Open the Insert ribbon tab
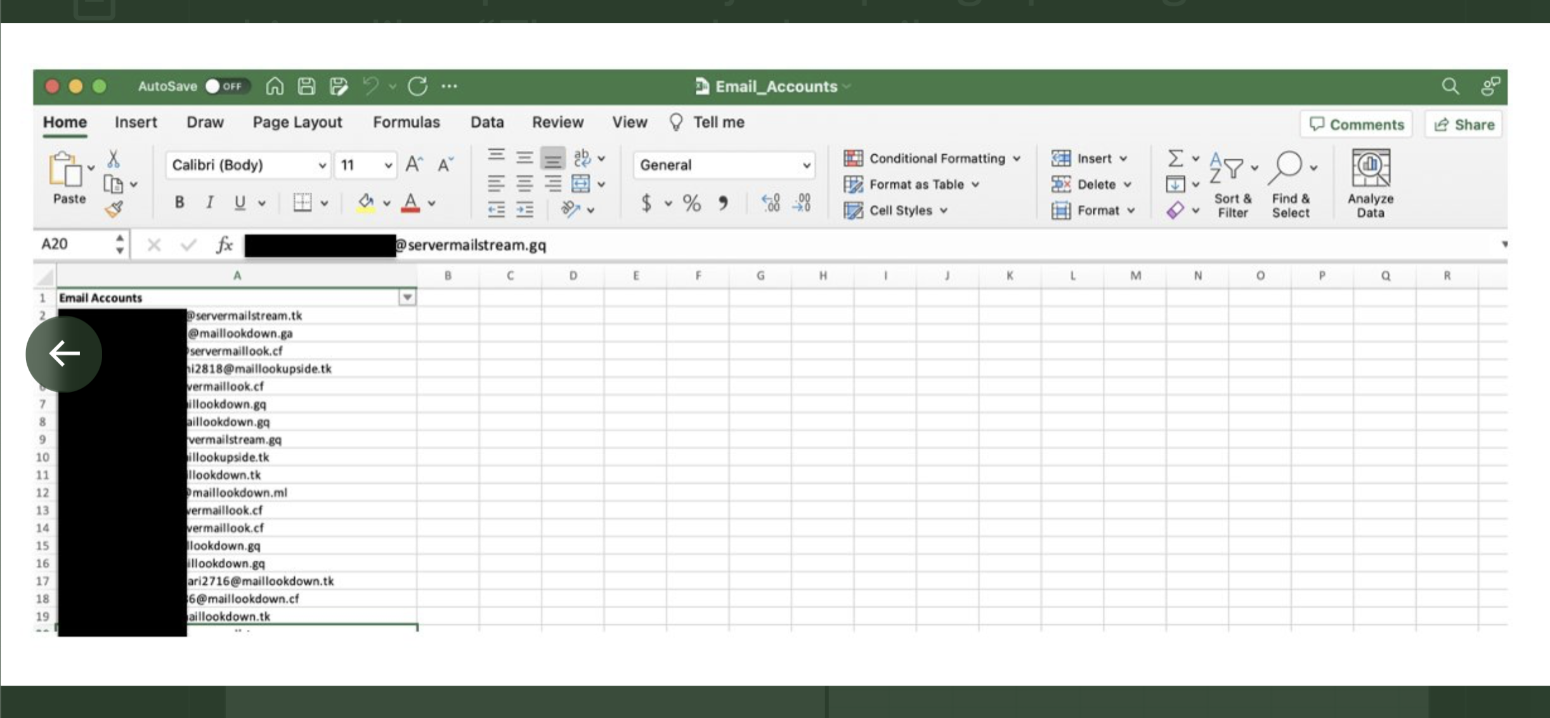The width and height of the screenshot is (1550, 718). (x=136, y=122)
